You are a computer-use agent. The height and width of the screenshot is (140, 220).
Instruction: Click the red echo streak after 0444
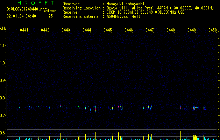(x=96, y=109)
